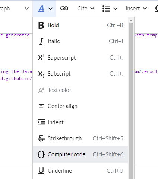The height and width of the screenshot is (179, 158).
Task: Click the Superscript icon
Action: (41, 57)
